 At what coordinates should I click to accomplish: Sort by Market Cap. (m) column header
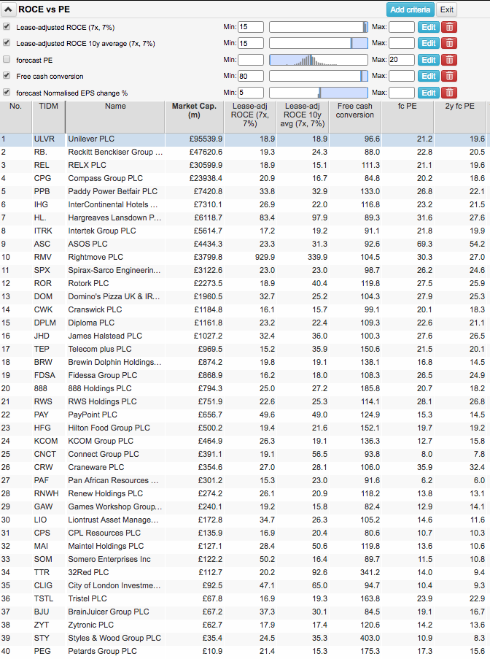tap(195, 117)
